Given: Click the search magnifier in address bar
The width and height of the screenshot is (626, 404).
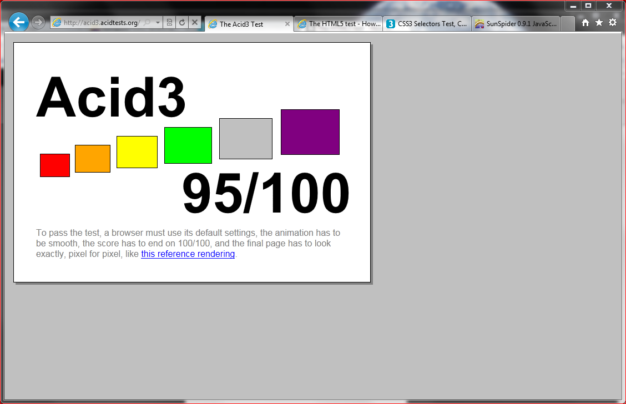Looking at the screenshot, I should point(147,23).
